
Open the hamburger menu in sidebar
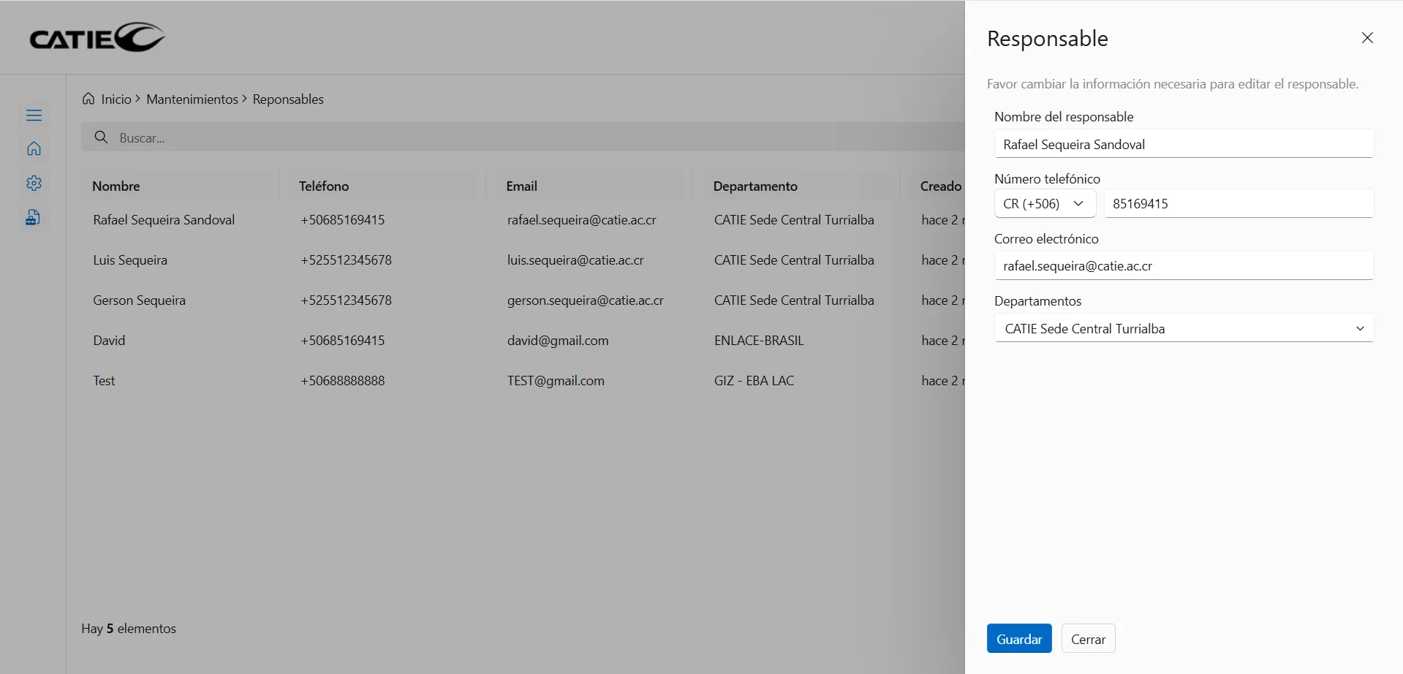[x=34, y=116]
